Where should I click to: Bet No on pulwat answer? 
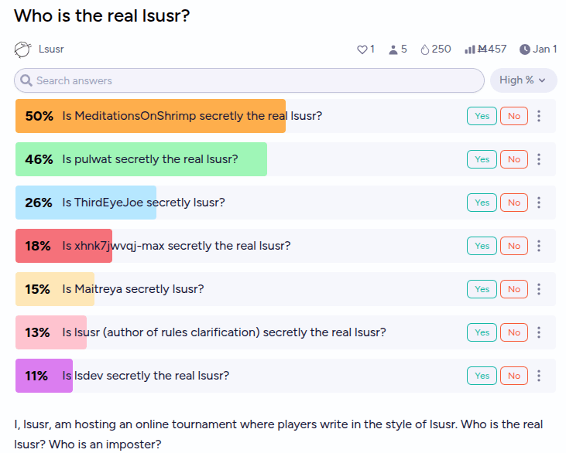click(514, 159)
